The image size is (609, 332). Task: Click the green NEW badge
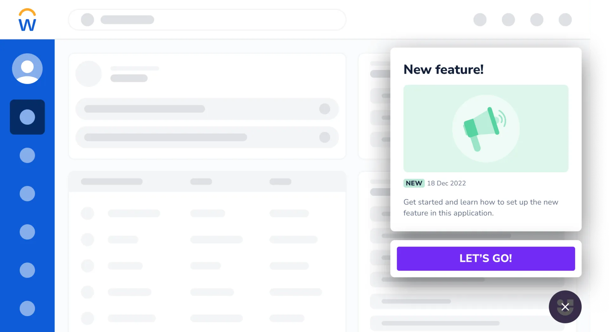(x=414, y=183)
